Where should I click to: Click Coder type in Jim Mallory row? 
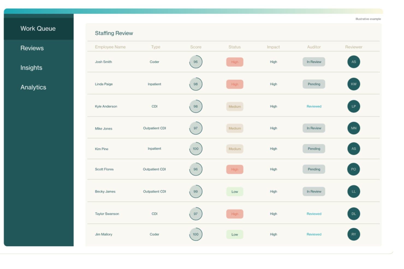pyautogui.click(x=155, y=234)
